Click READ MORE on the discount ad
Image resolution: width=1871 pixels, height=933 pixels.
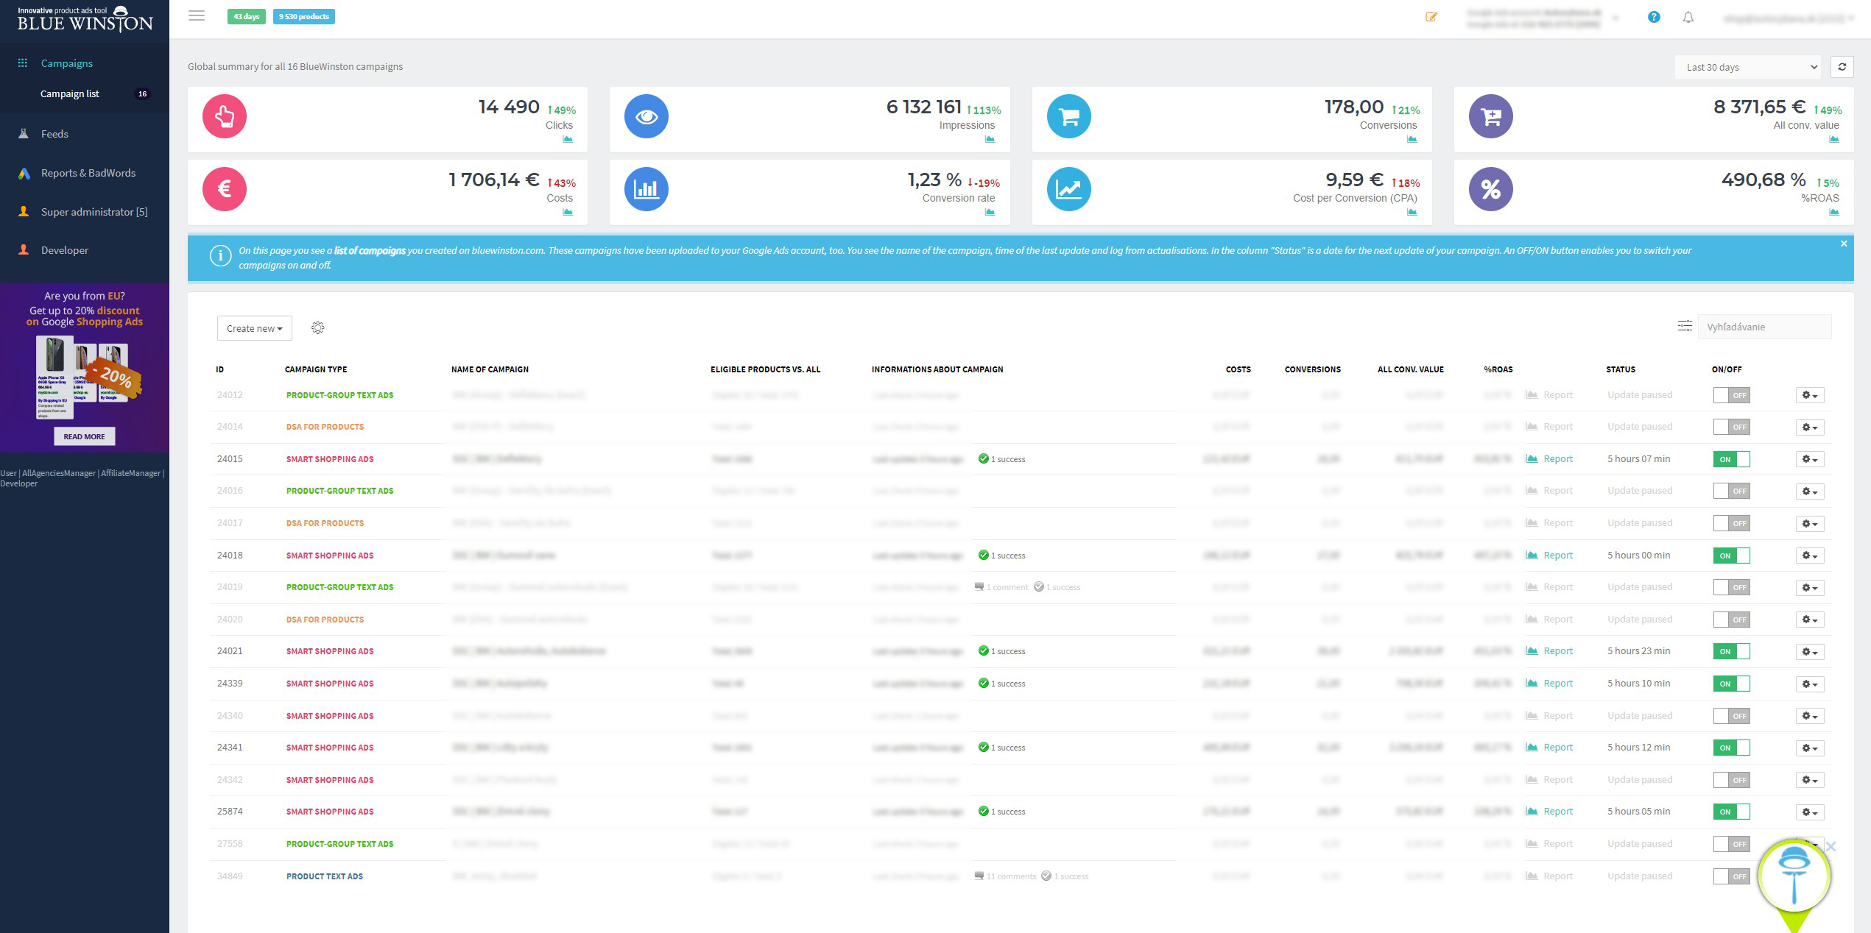tap(84, 436)
